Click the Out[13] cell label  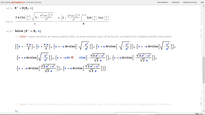pyautogui.click(x=9, y=22)
